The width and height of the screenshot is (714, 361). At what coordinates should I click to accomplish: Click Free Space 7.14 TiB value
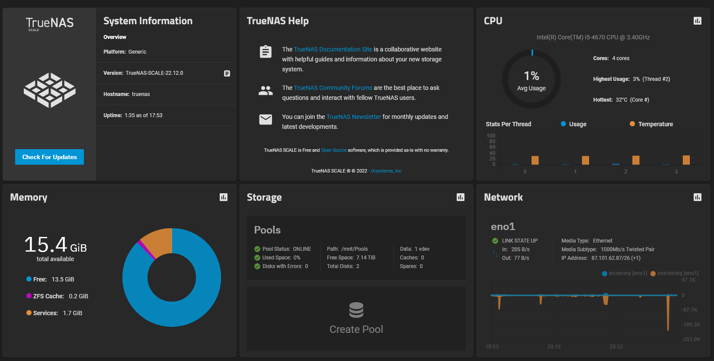click(x=365, y=258)
